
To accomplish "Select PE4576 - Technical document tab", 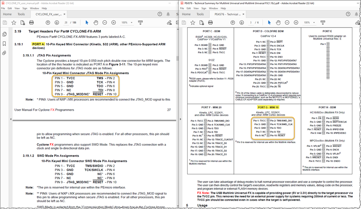I will pyautogui.click(x=228, y=14).
